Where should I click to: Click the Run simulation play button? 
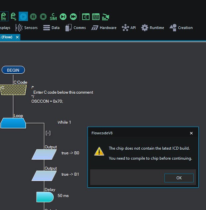23,16
